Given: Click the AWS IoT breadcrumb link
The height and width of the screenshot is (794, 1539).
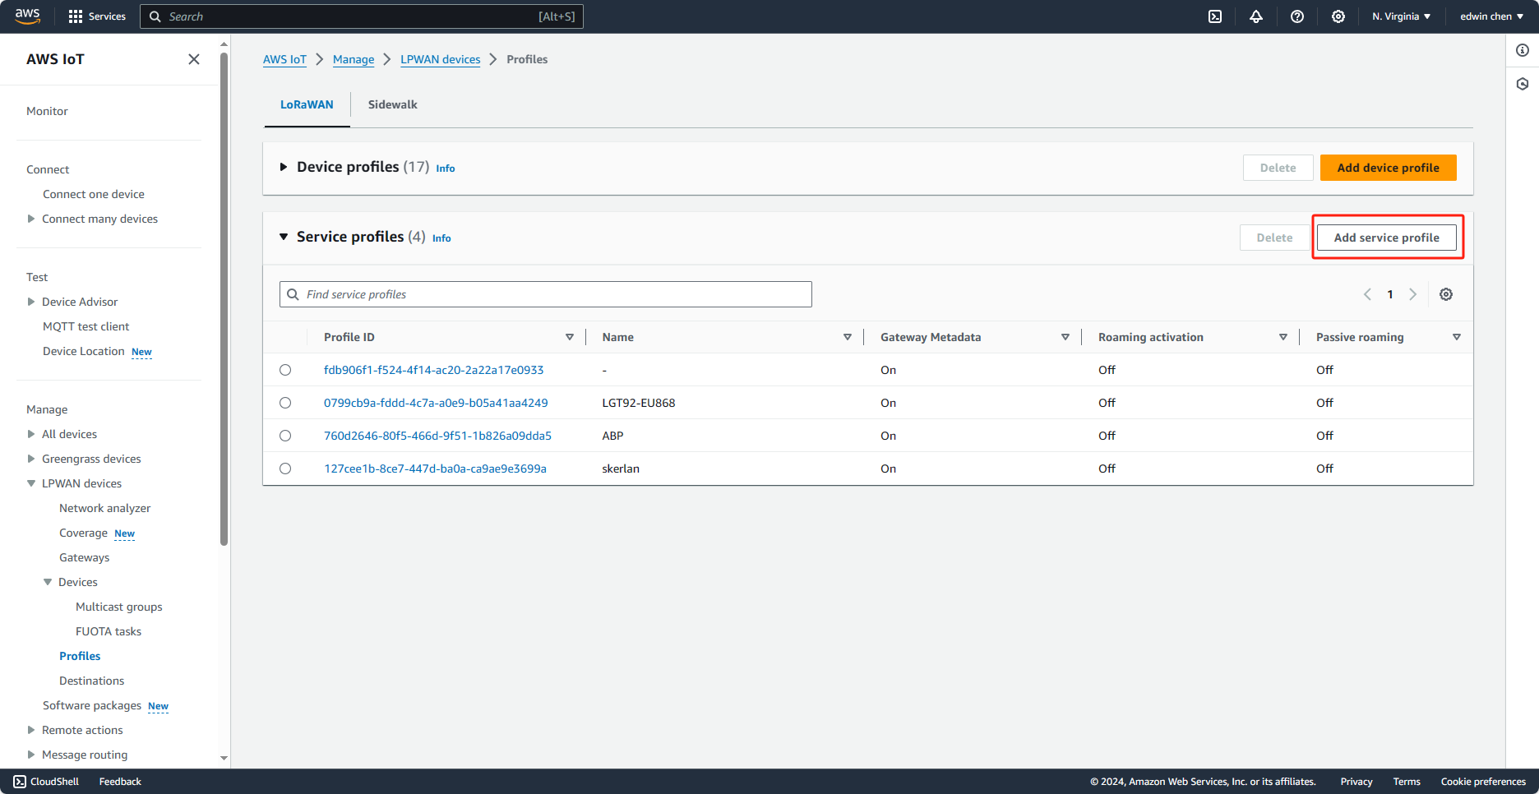Looking at the screenshot, I should pos(284,59).
